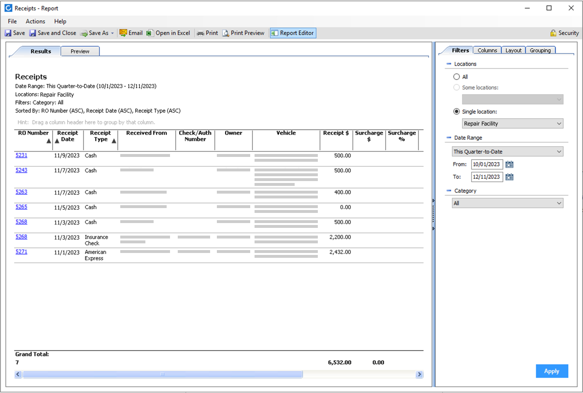Select the Filters tab
The height and width of the screenshot is (393, 583).
click(460, 50)
